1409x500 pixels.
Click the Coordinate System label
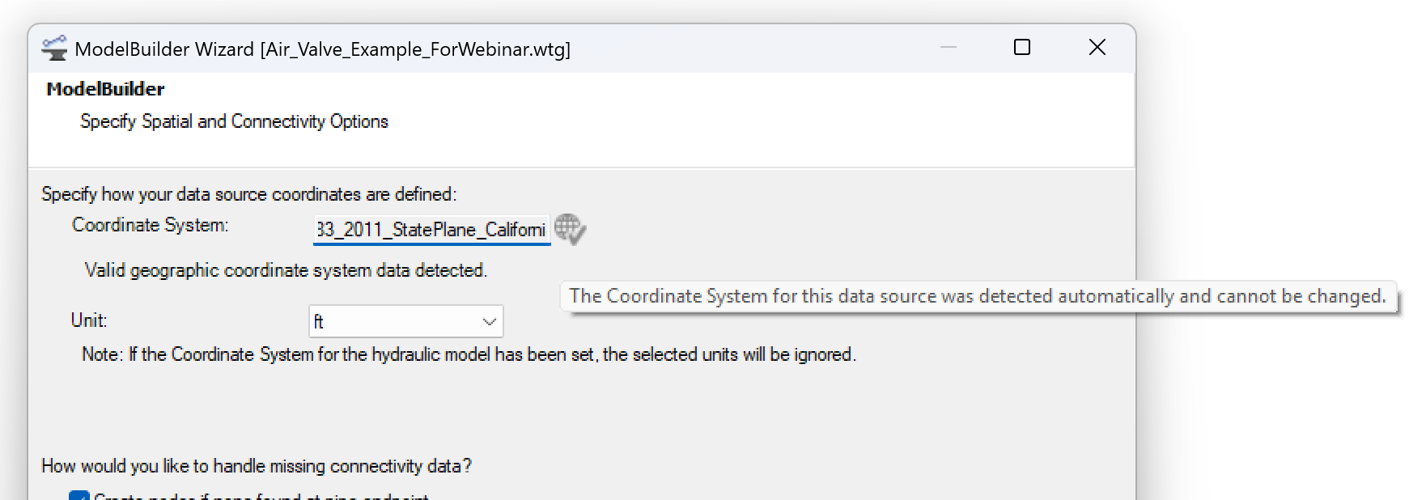pos(151,225)
